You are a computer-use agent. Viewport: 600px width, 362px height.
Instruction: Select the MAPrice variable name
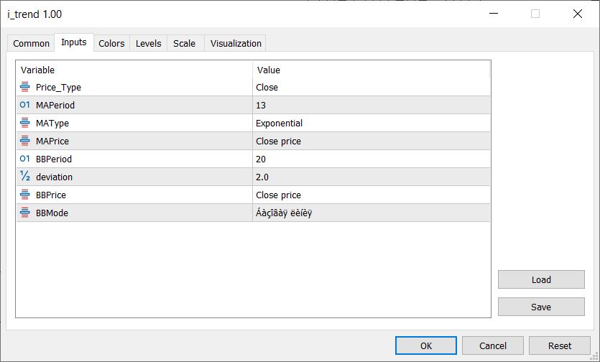coord(52,141)
